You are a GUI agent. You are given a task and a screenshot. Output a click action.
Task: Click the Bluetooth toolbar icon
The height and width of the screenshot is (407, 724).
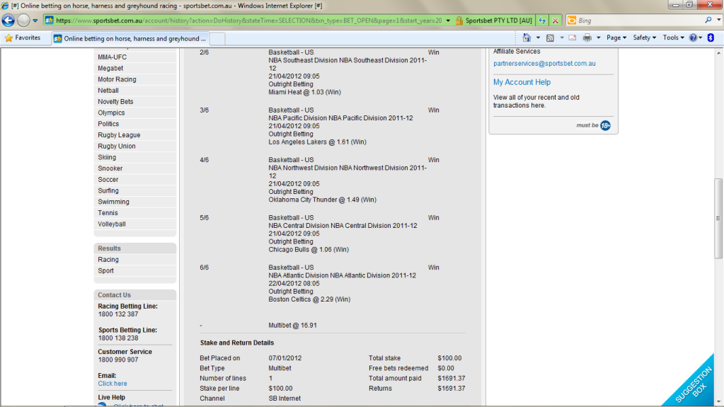click(x=711, y=38)
